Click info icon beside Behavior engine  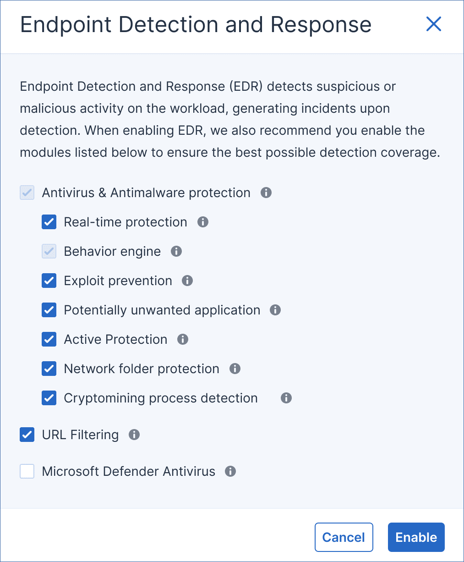click(176, 251)
